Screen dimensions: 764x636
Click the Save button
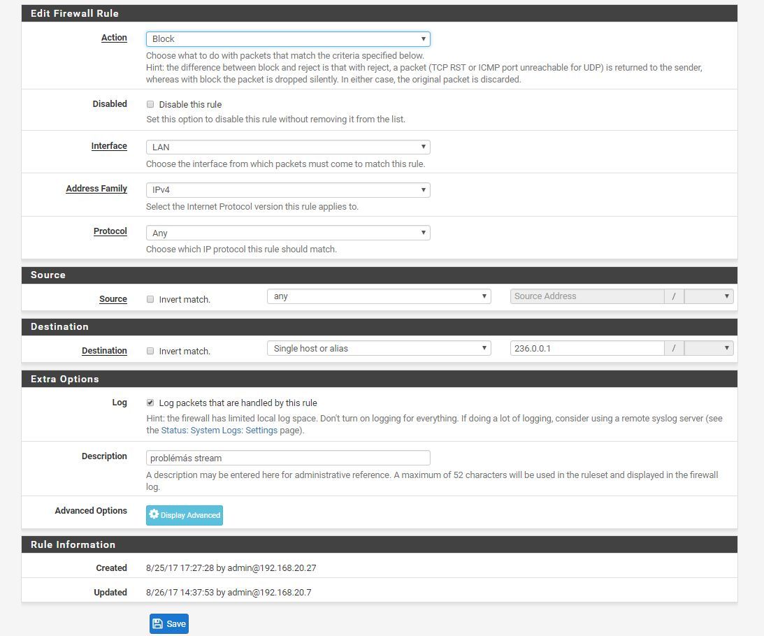point(169,624)
